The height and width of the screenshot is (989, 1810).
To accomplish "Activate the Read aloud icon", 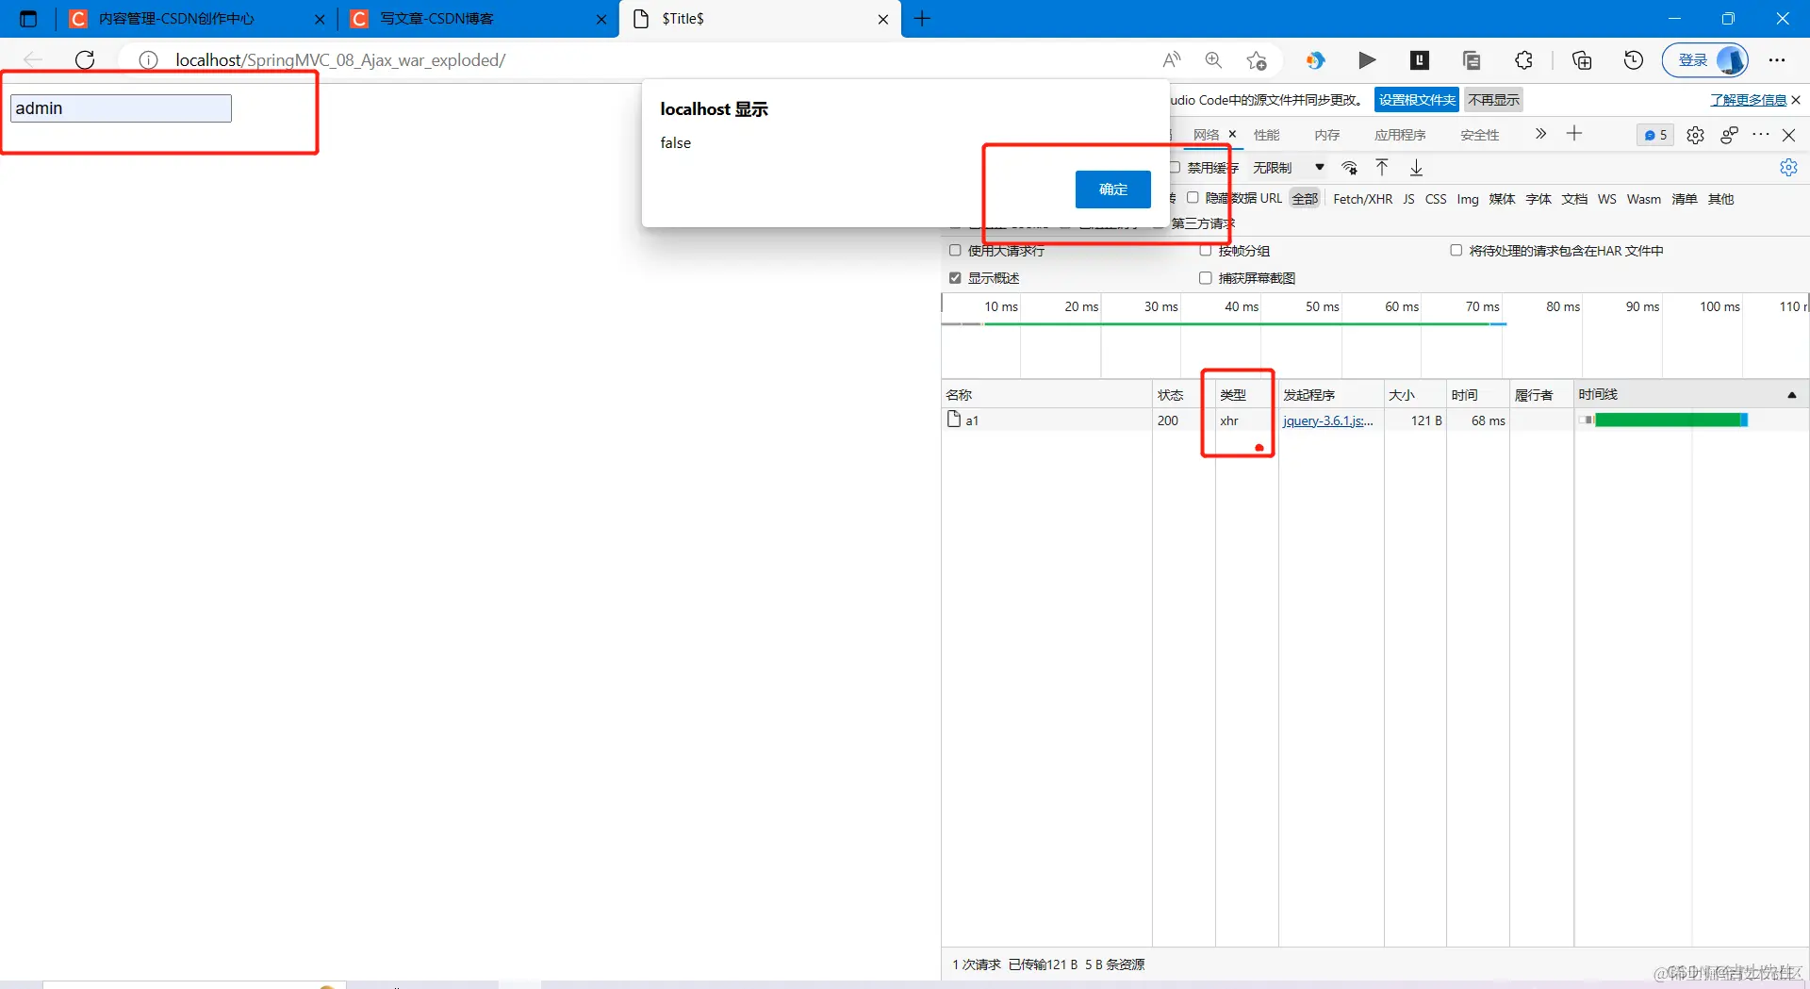I will point(1172,60).
